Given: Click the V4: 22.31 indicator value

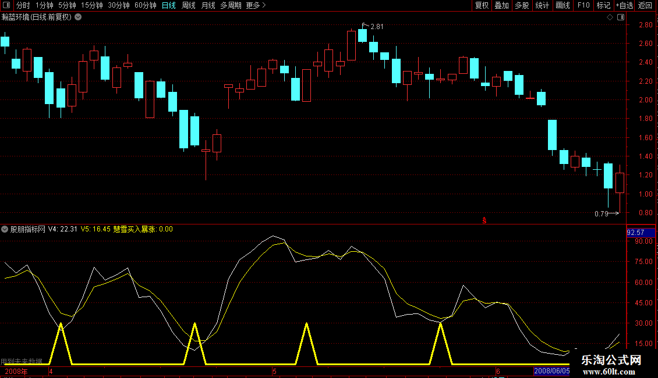Looking at the screenshot, I should click(x=62, y=229).
